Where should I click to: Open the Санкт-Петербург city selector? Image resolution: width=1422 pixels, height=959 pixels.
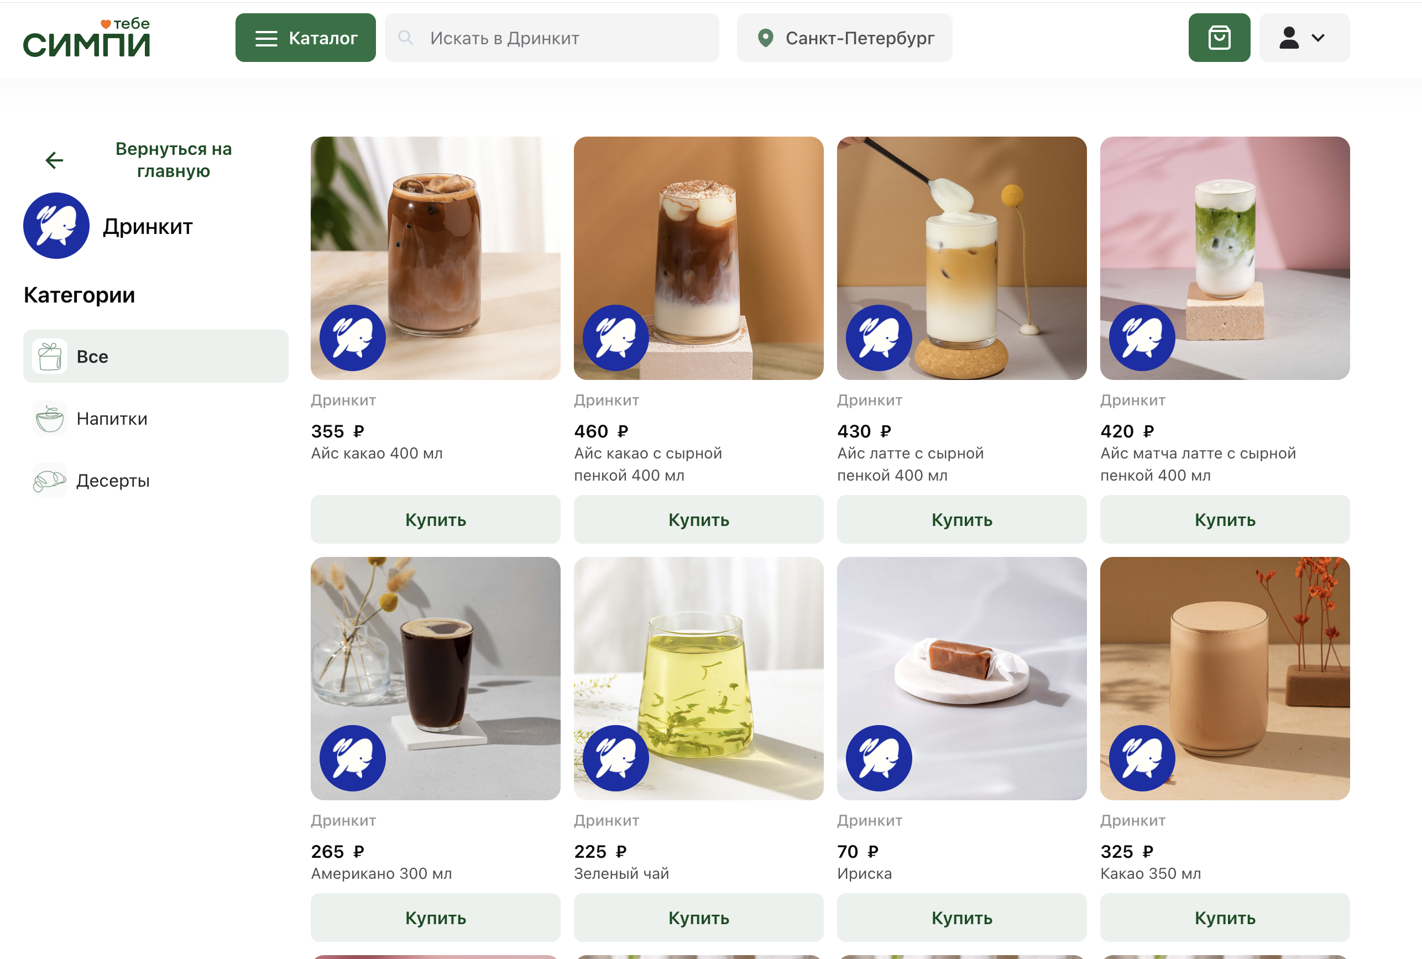844,38
